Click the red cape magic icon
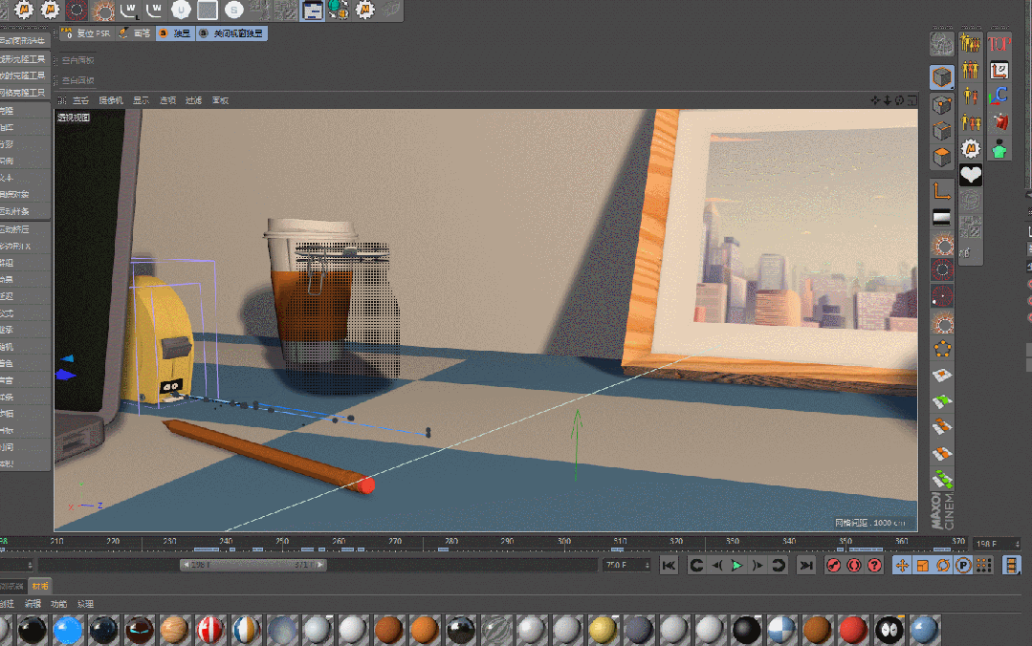The height and width of the screenshot is (646, 1032). [x=999, y=122]
